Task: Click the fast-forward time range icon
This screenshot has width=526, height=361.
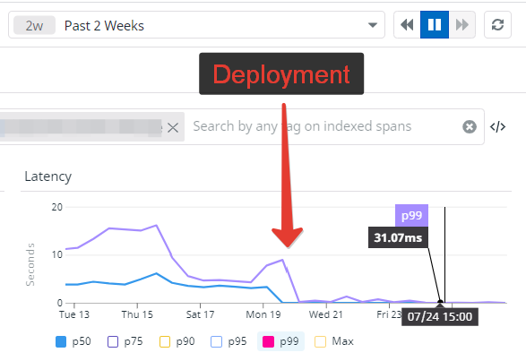Action: click(461, 25)
